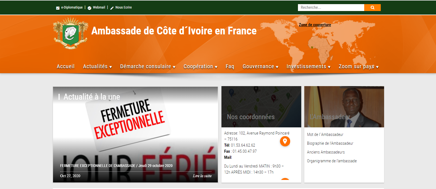Click the Fax 01.45.00.47.97 line

240,151
